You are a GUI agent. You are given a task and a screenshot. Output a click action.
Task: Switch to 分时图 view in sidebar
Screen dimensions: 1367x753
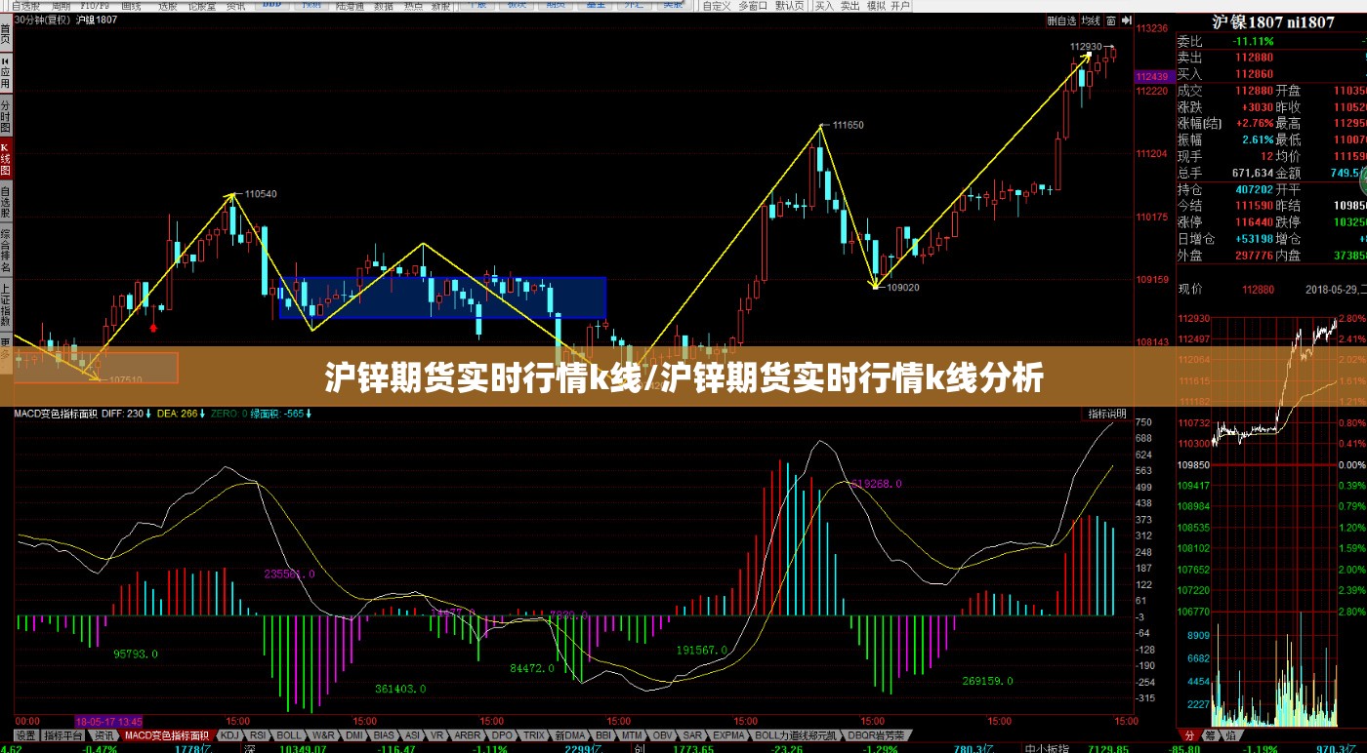(x=6, y=115)
